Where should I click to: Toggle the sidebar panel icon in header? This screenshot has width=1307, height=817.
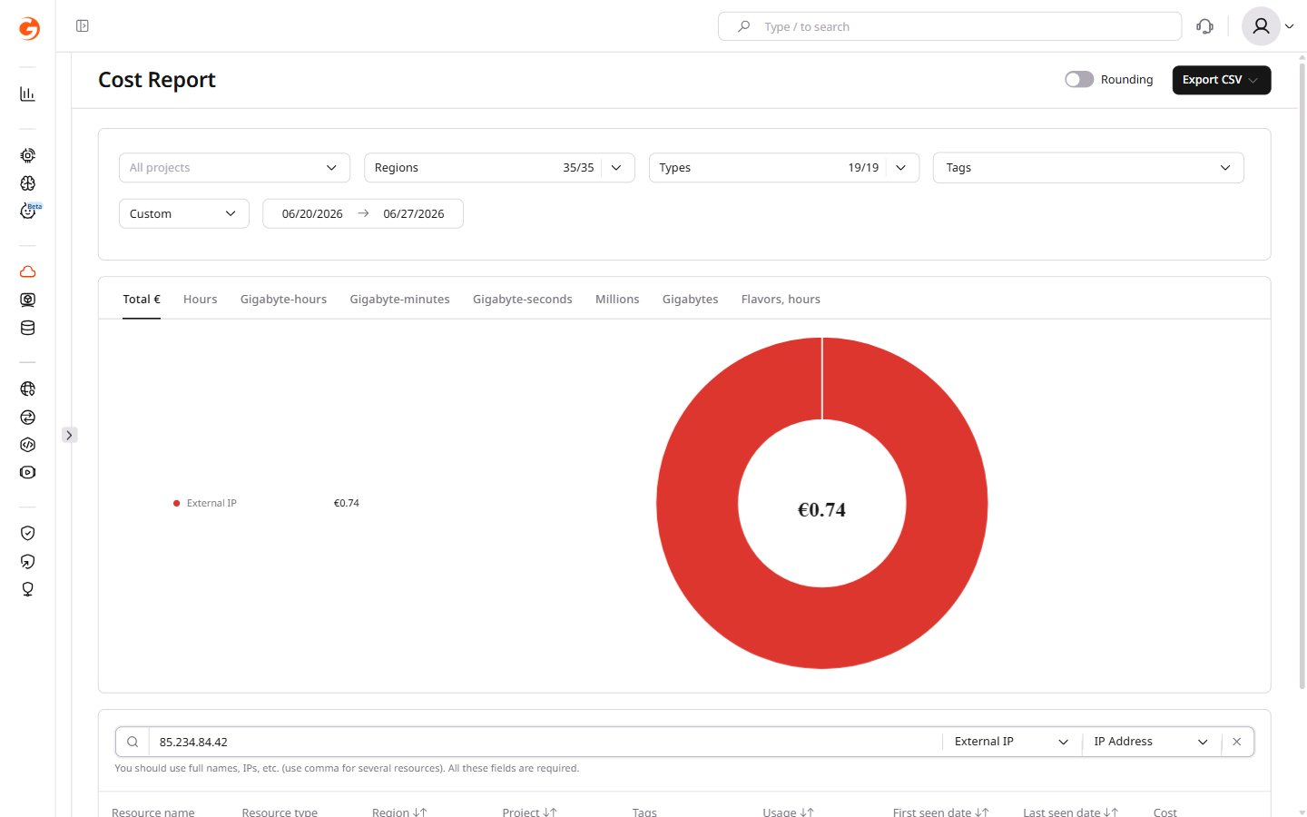(83, 26)
